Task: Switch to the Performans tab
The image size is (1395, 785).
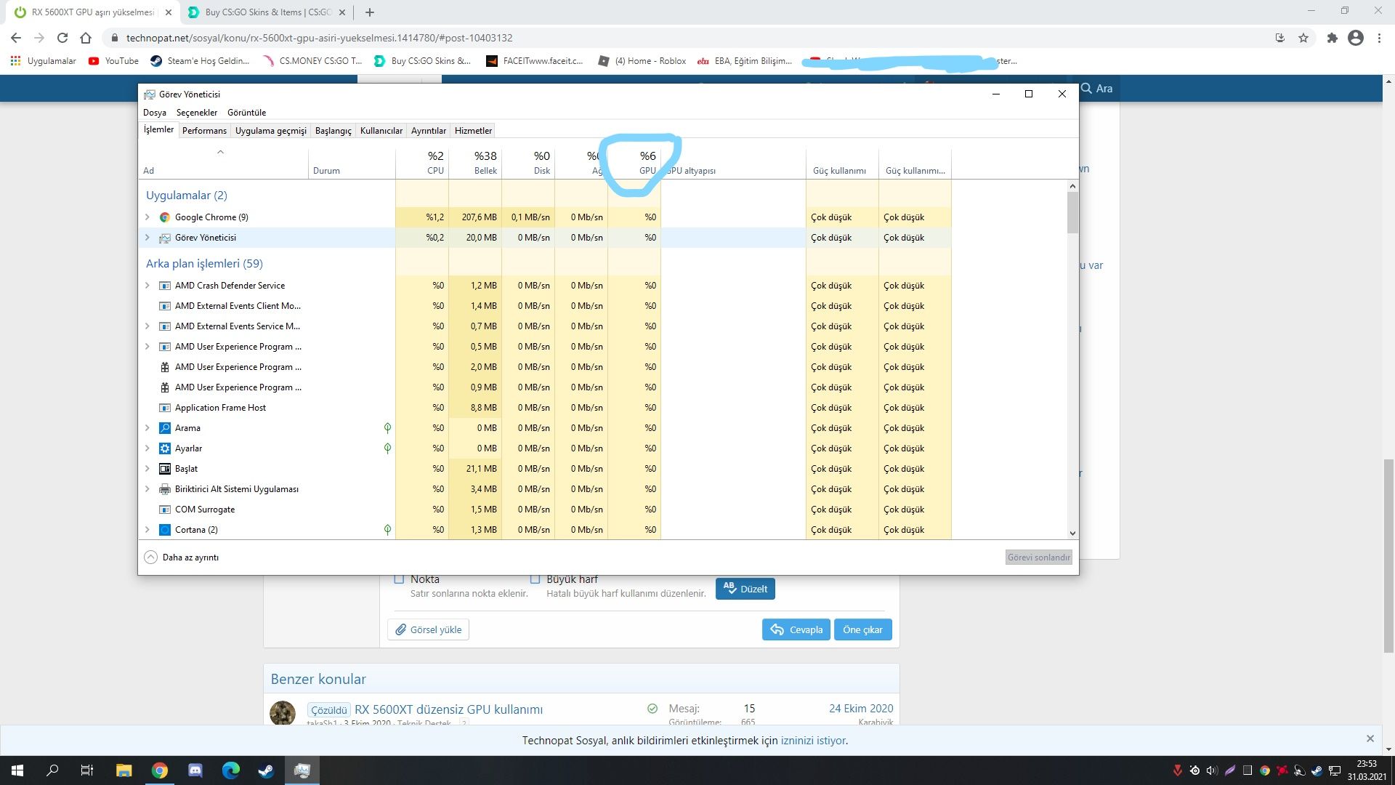Action: 204,131
